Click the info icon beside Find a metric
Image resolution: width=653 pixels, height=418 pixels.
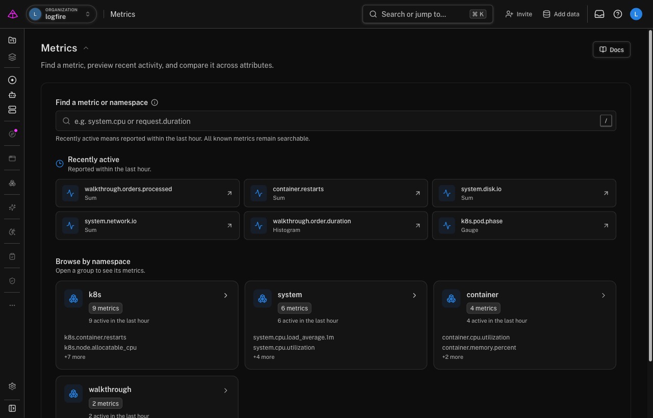(155, 102)
